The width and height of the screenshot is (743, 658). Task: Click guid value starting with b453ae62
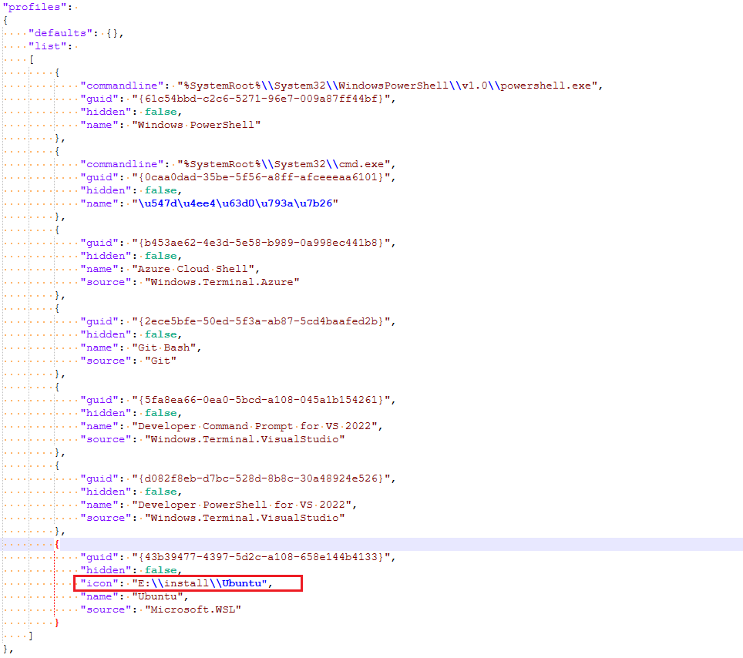261,243
